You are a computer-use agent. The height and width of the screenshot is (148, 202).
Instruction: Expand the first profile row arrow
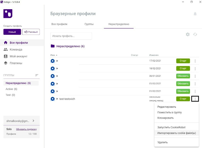click(57, 61)
